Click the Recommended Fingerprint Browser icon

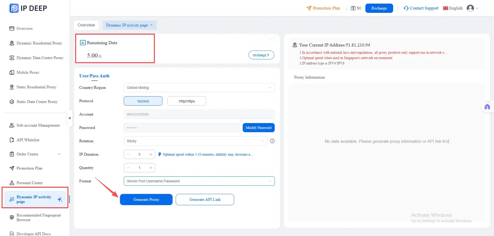[12, 218]
